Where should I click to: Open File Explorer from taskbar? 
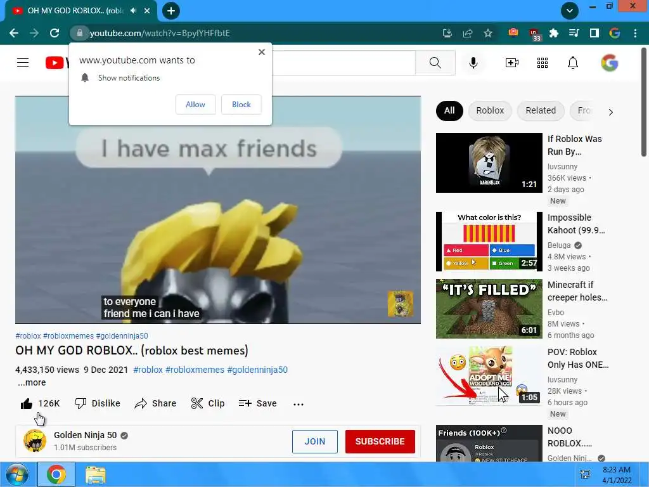click(96, 475)
